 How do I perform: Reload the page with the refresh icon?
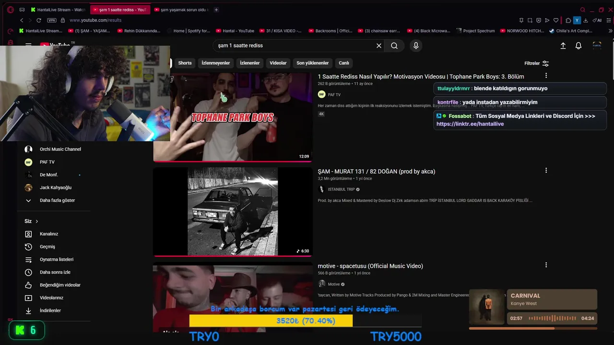(39, 20)
